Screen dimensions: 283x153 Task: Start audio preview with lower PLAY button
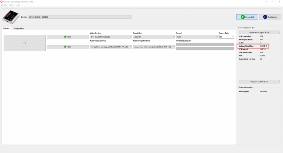click(68, 47)
